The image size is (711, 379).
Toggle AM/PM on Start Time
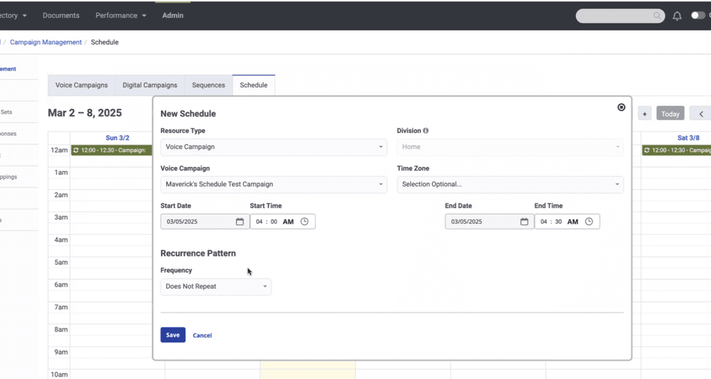[288, 222]
